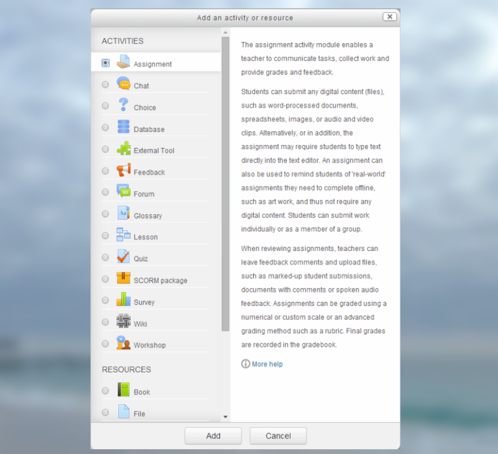Click the Glossary Aa icon
This screenshot has height=454, width=498.
click(x=123, y=212)
